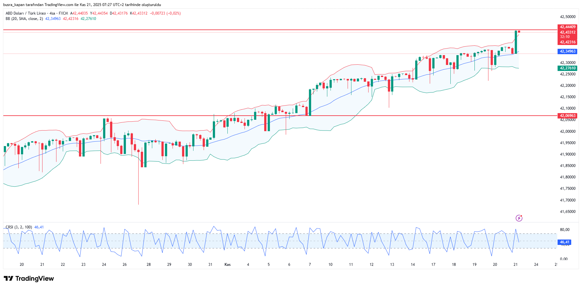Click the red 42,06963 horizontal line label
Screen dimensions: 582x288
coord(567,116)
